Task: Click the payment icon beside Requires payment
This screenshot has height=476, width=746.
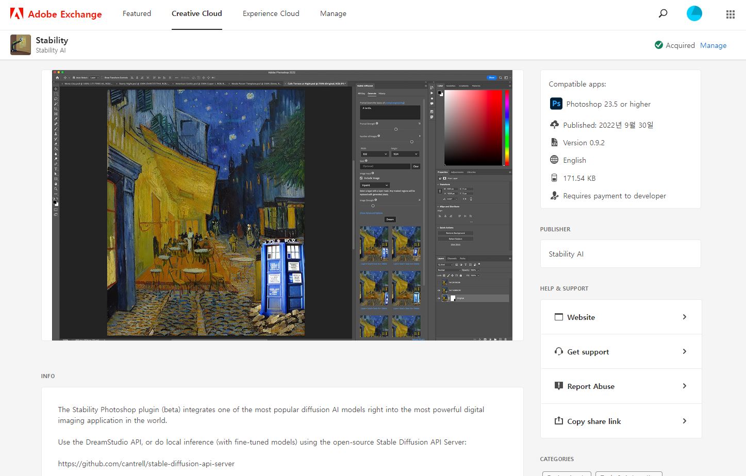Action: (554, 195)
